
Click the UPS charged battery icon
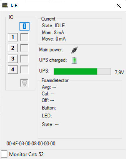pyautogui.click(x=74, y=61)
